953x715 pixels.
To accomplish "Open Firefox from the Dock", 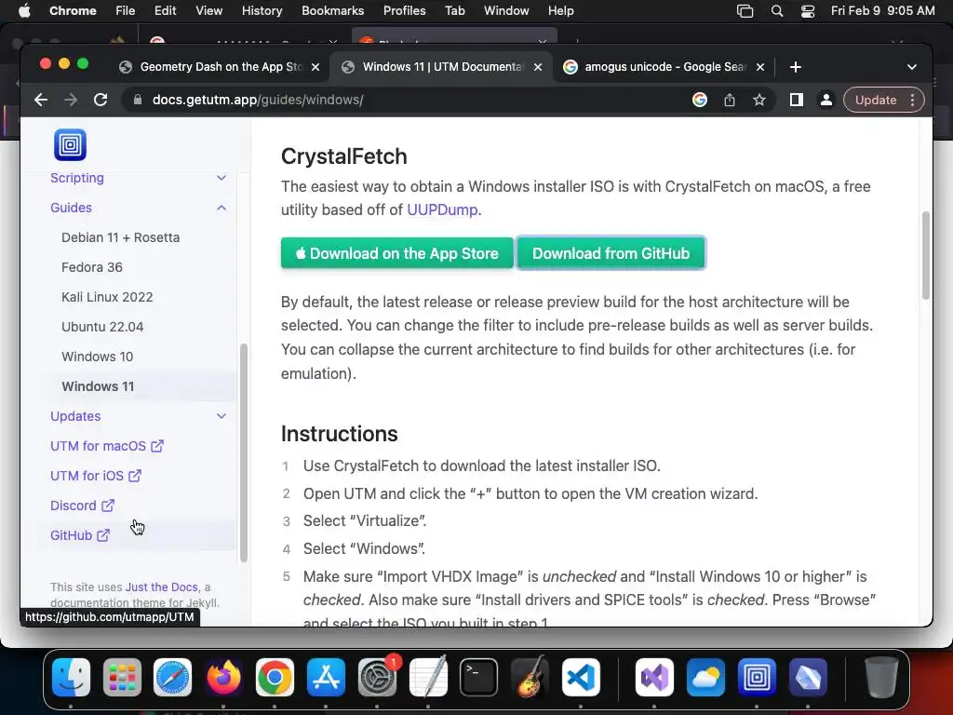I will click(x=223, y=677).
